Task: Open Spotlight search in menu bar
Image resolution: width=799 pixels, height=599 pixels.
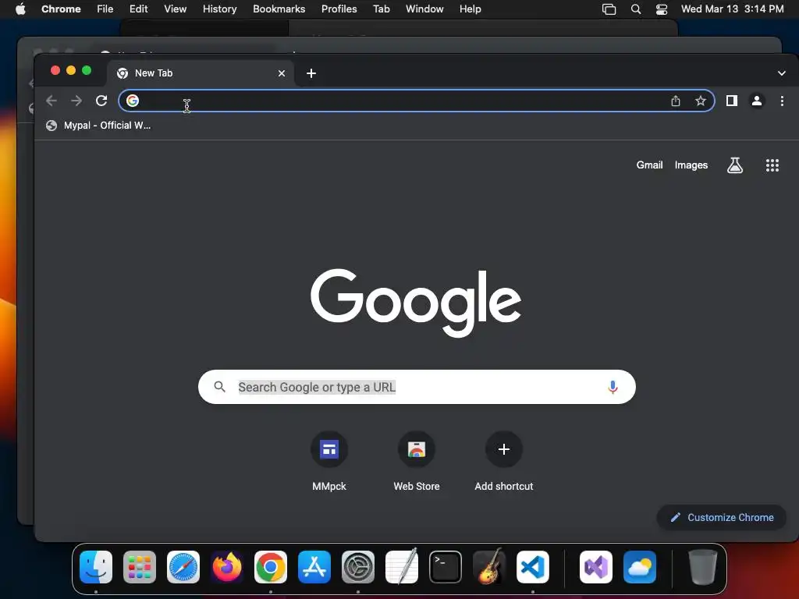Action: (x=635, y=9)
